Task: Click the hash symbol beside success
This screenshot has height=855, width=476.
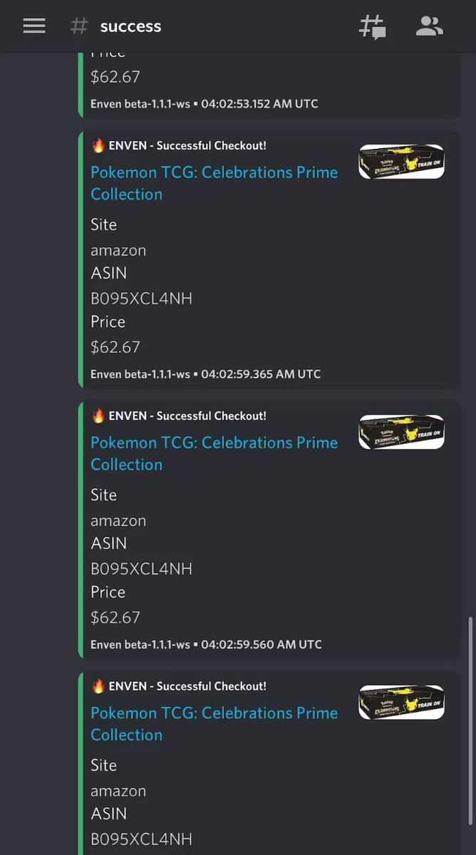Action: tap(79, 26)
